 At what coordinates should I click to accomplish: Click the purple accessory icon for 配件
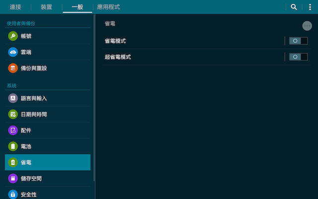point(13,130)
